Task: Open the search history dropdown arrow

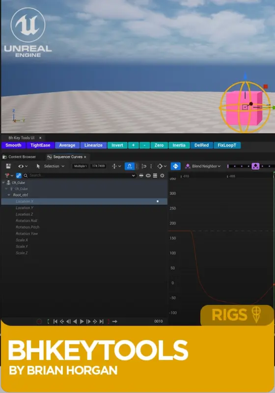Action: (133, 175)
